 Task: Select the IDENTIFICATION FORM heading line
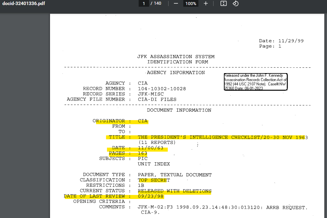(178, 62)
